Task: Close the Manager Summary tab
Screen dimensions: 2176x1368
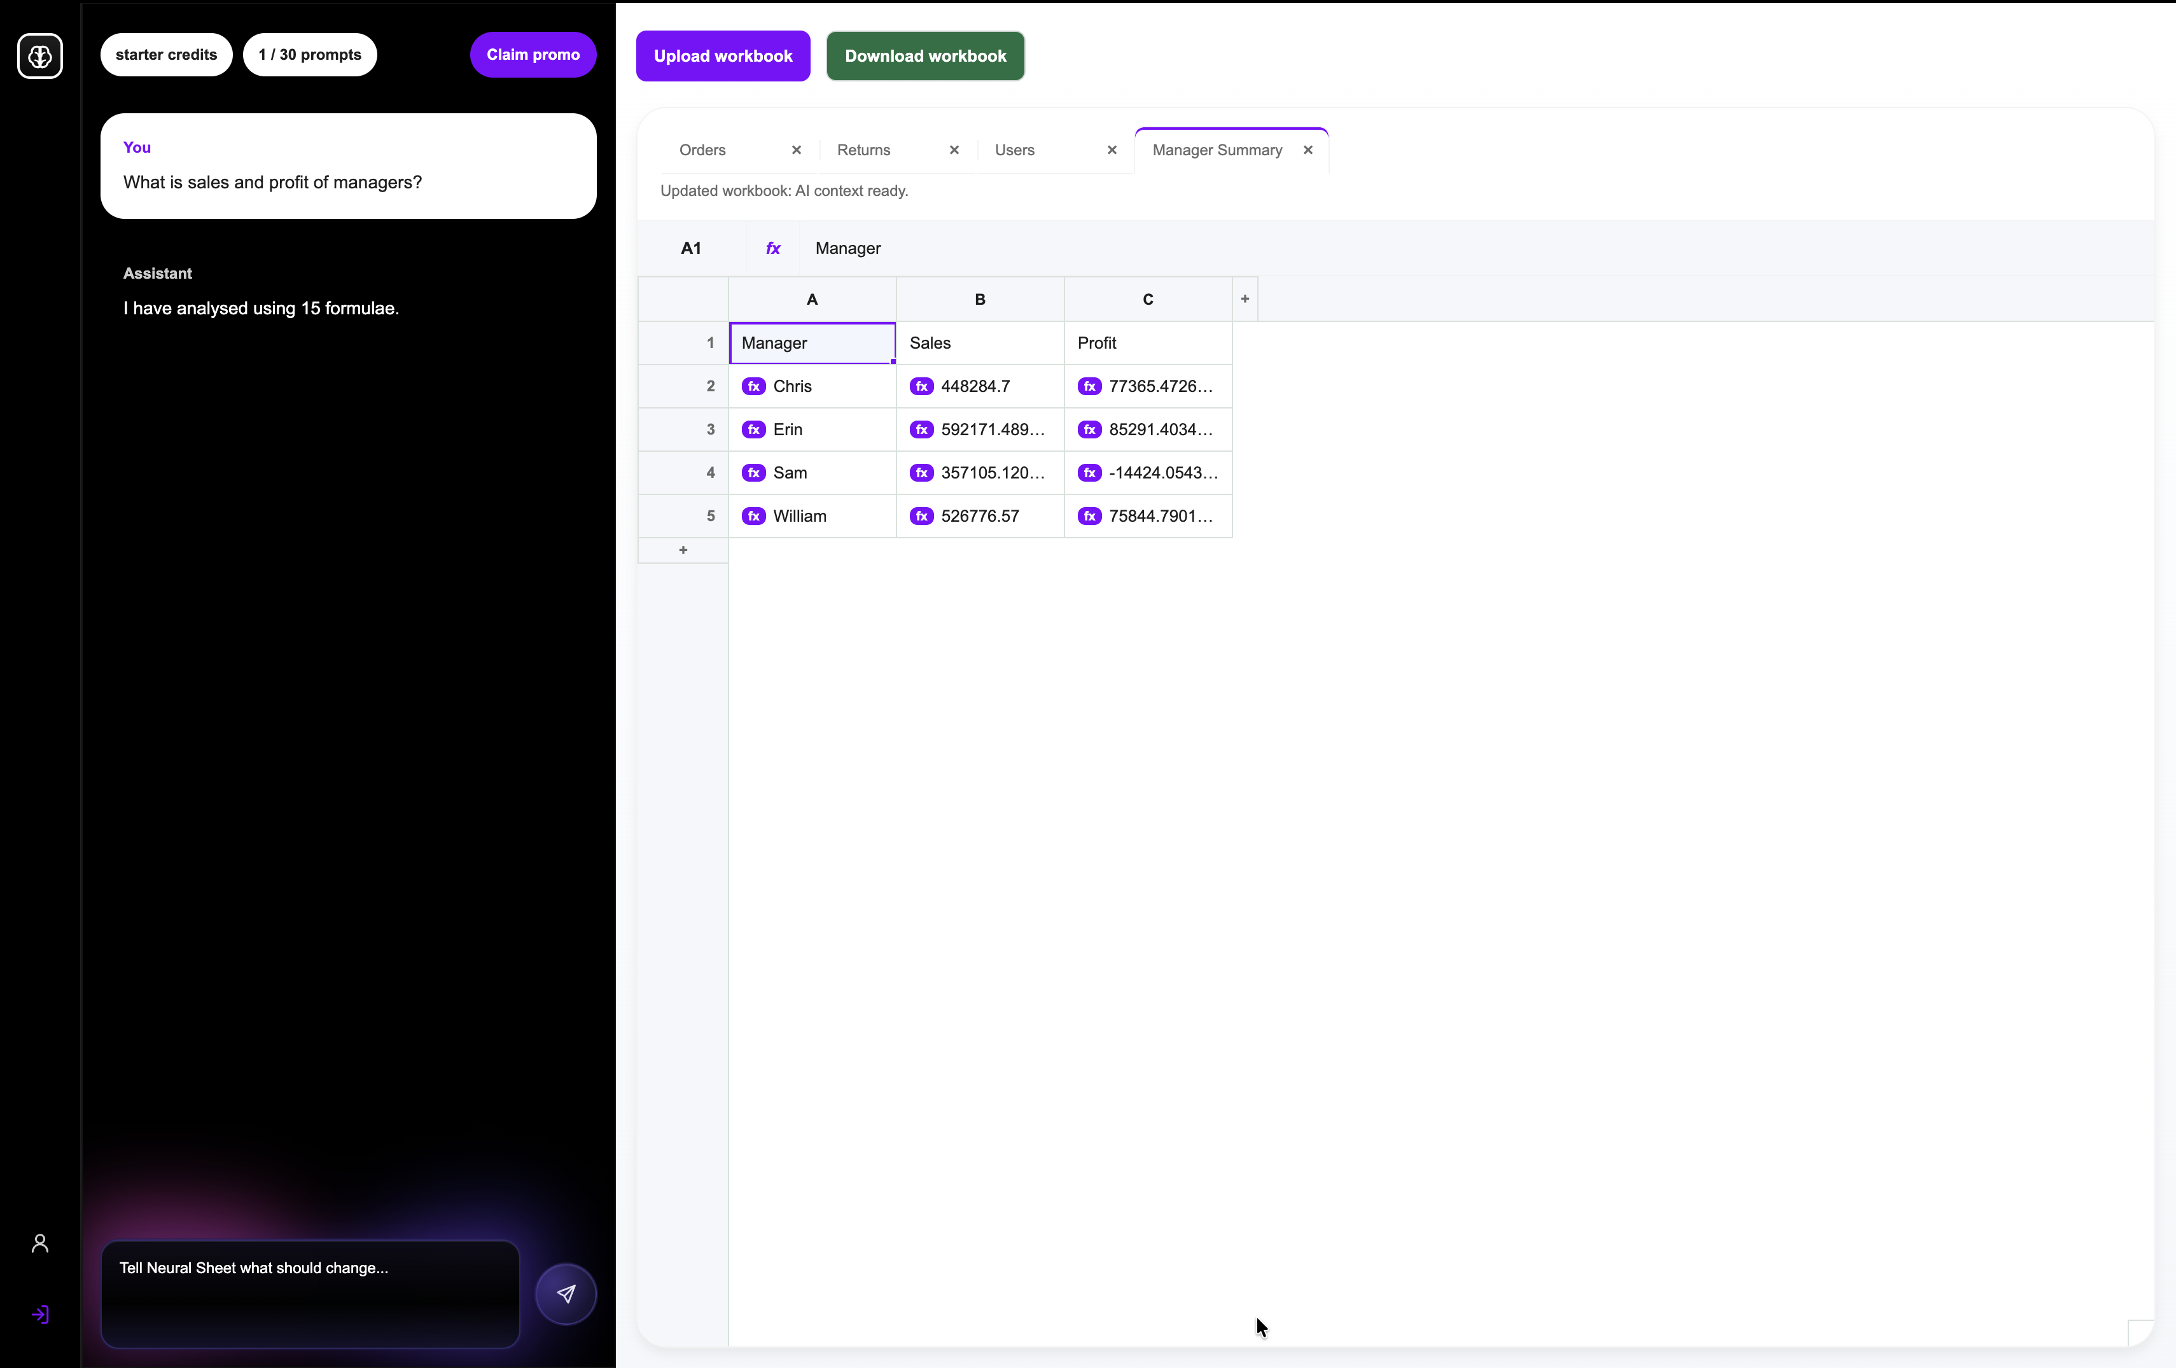Action: 1308,150
